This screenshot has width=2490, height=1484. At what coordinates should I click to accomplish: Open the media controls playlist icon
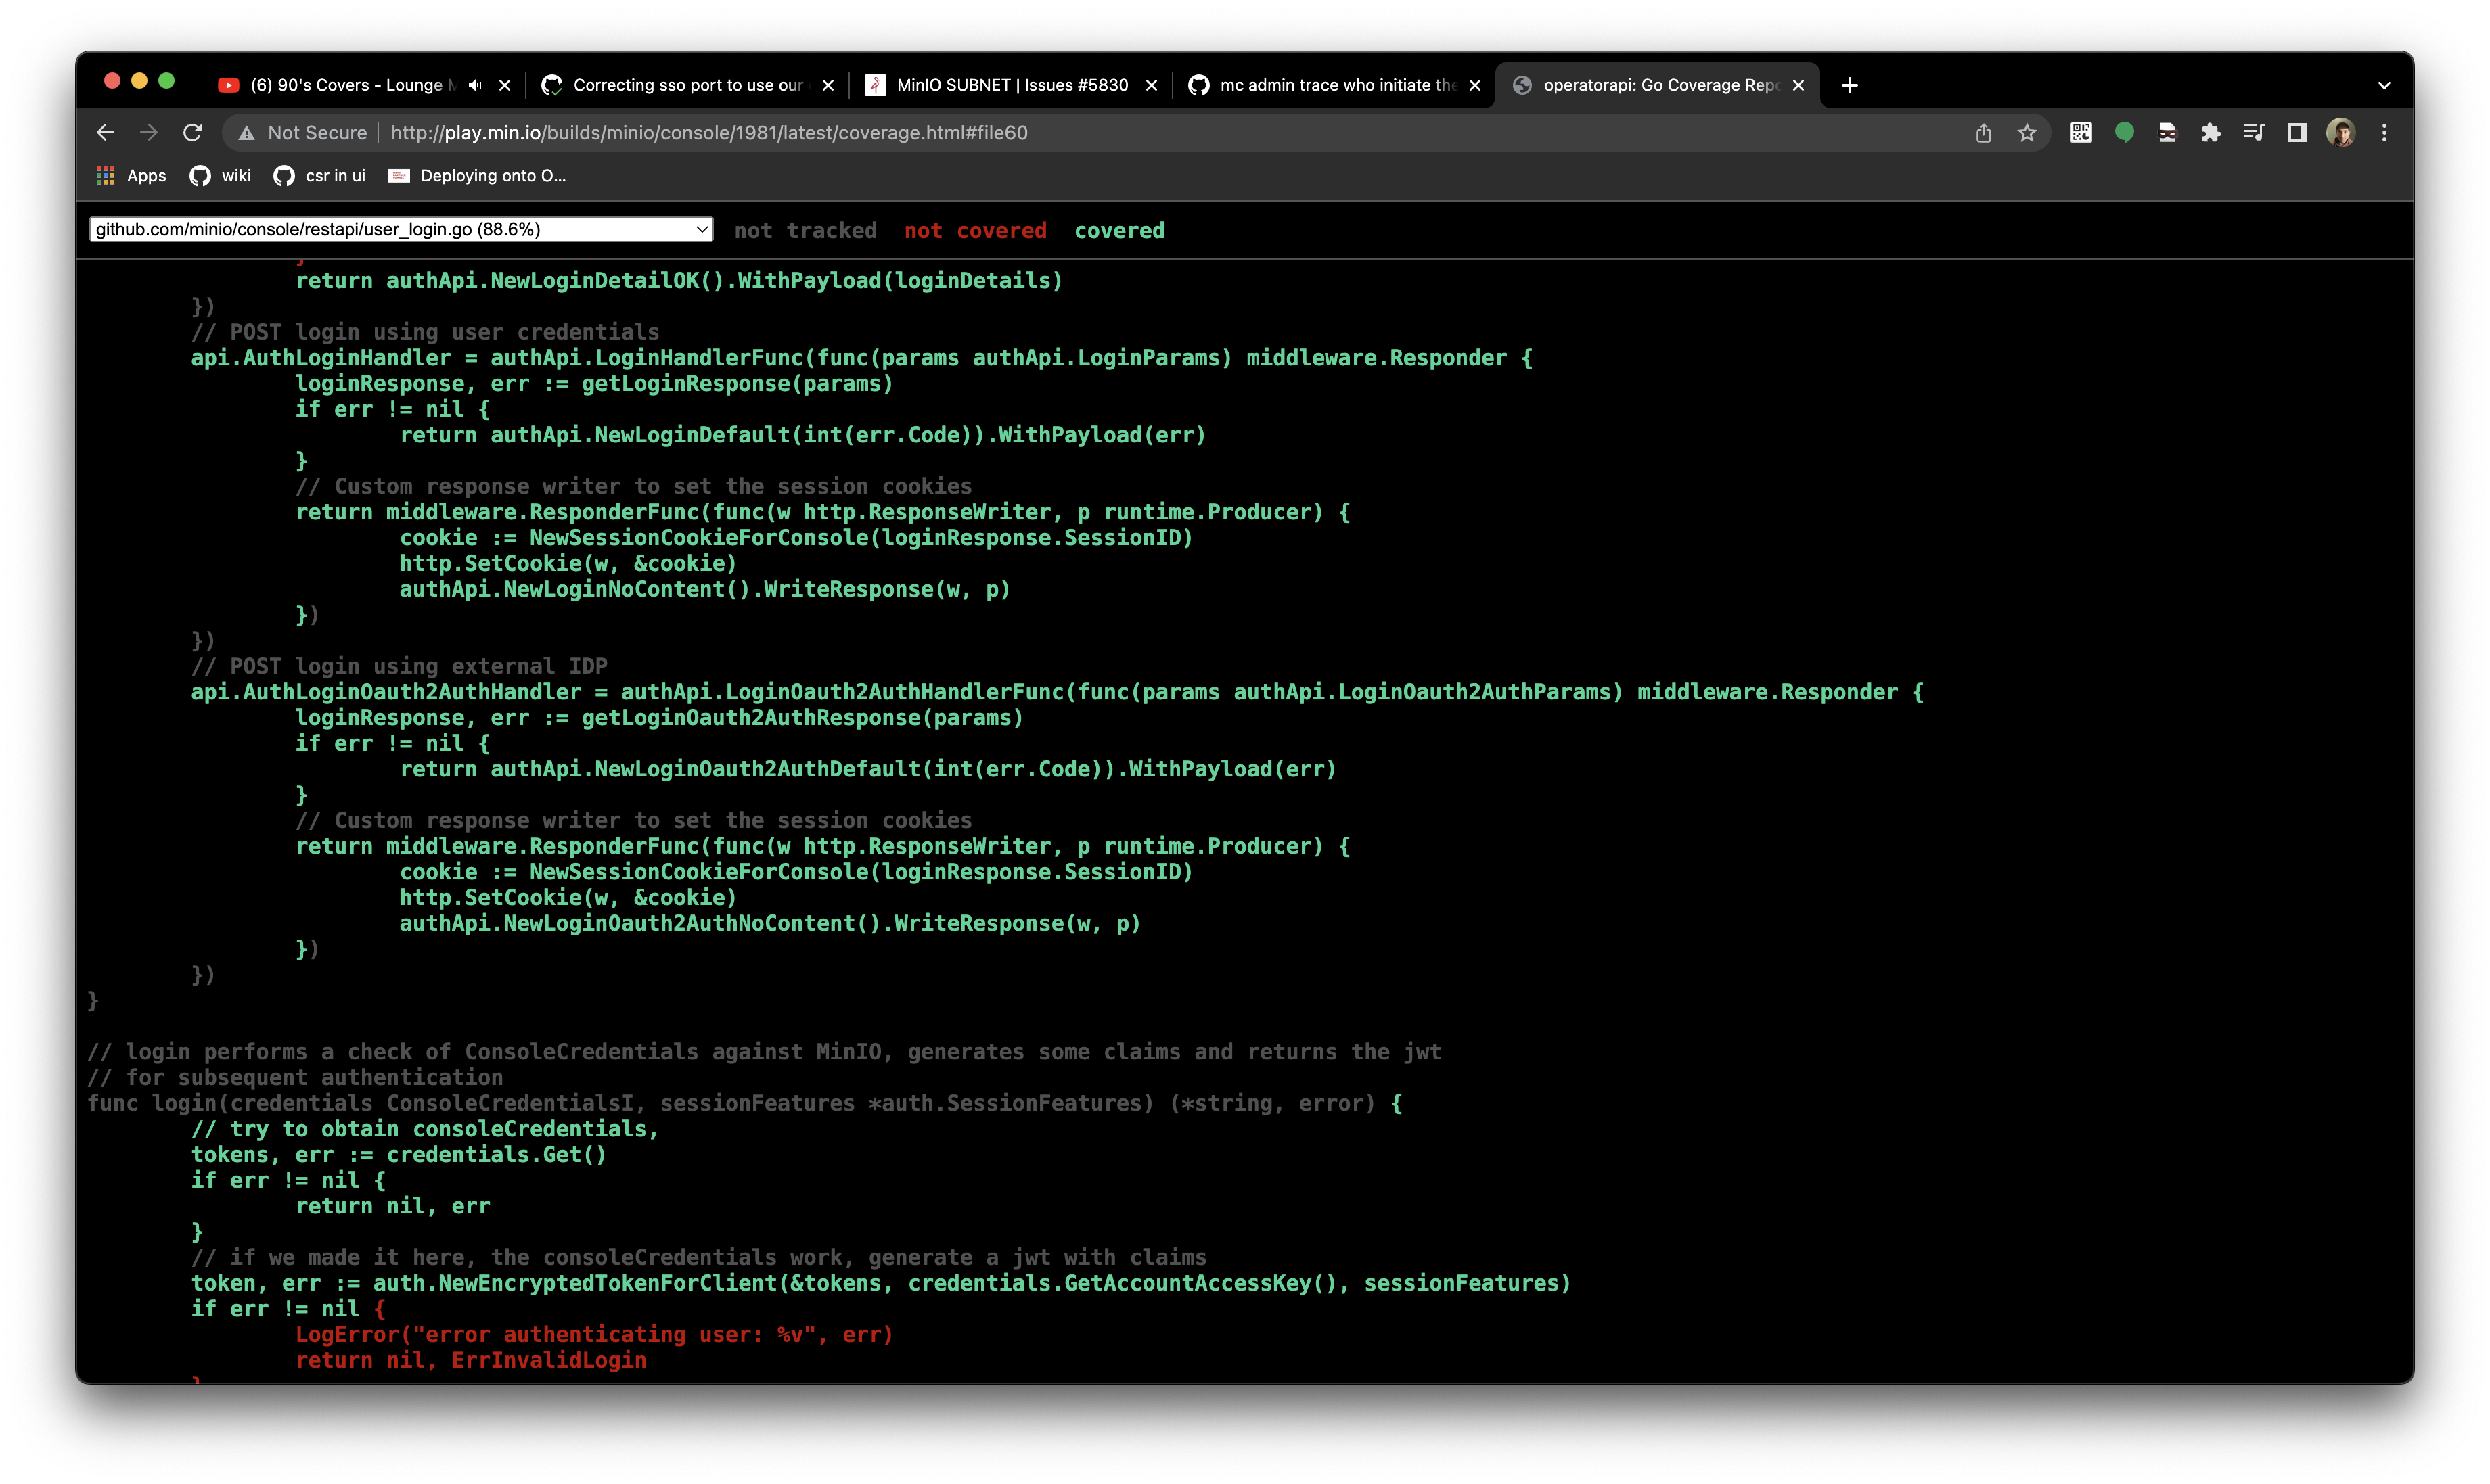pos(2253,133)
